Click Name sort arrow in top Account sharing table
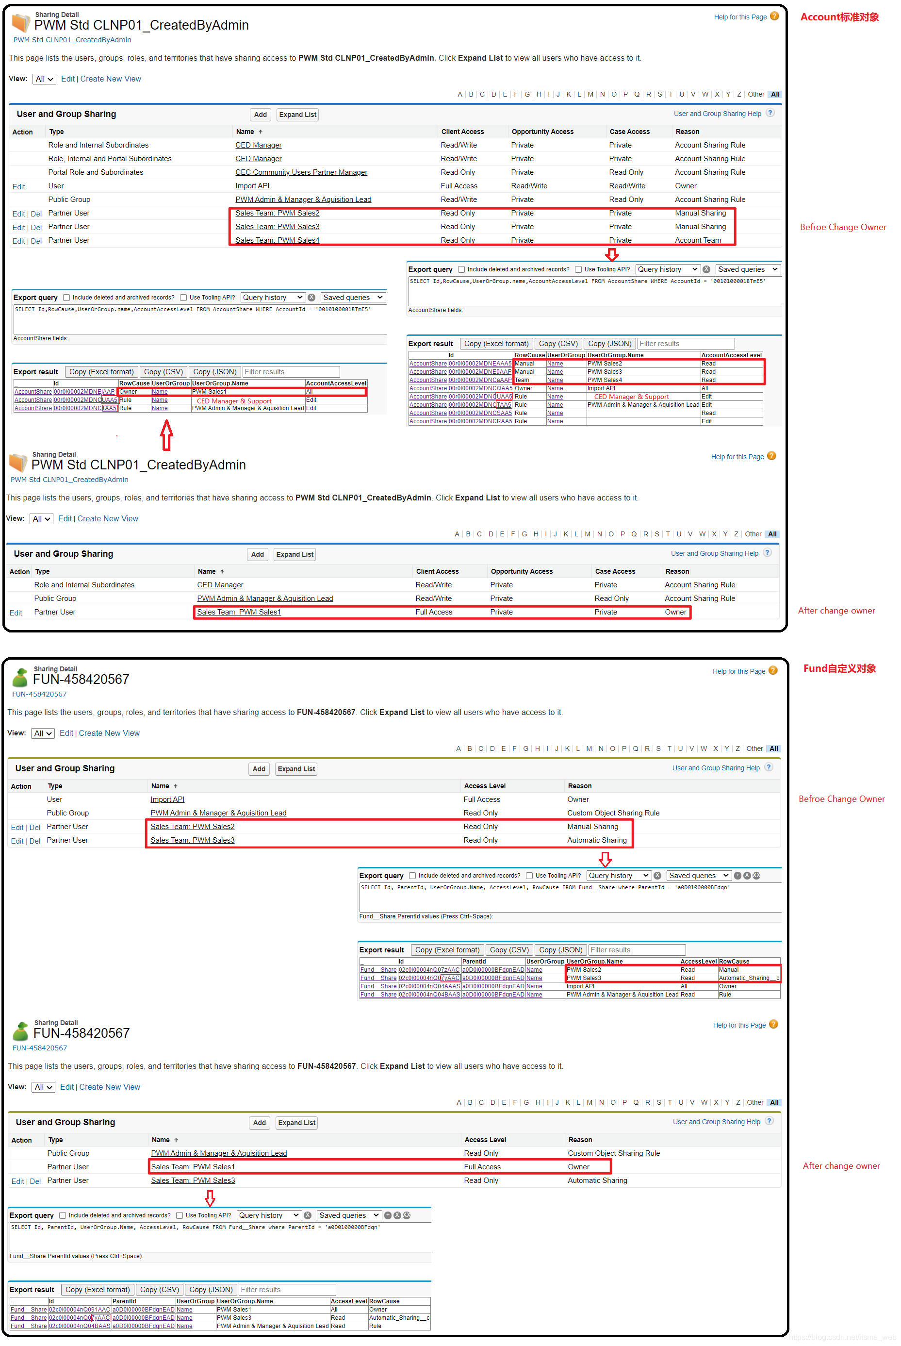The image size is (901, 1346). coord(260,132)
